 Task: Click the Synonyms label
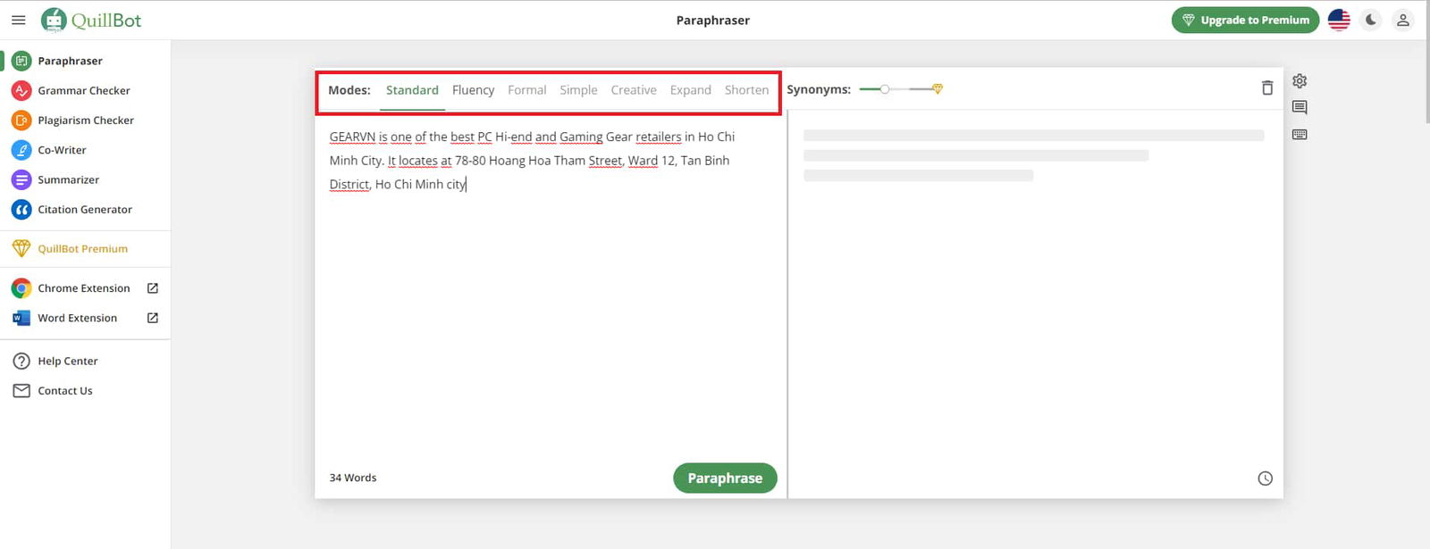click(x=819, y=89)
